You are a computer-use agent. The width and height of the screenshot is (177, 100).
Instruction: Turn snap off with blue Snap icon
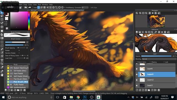pyautogui.click(x=39, y=7)
